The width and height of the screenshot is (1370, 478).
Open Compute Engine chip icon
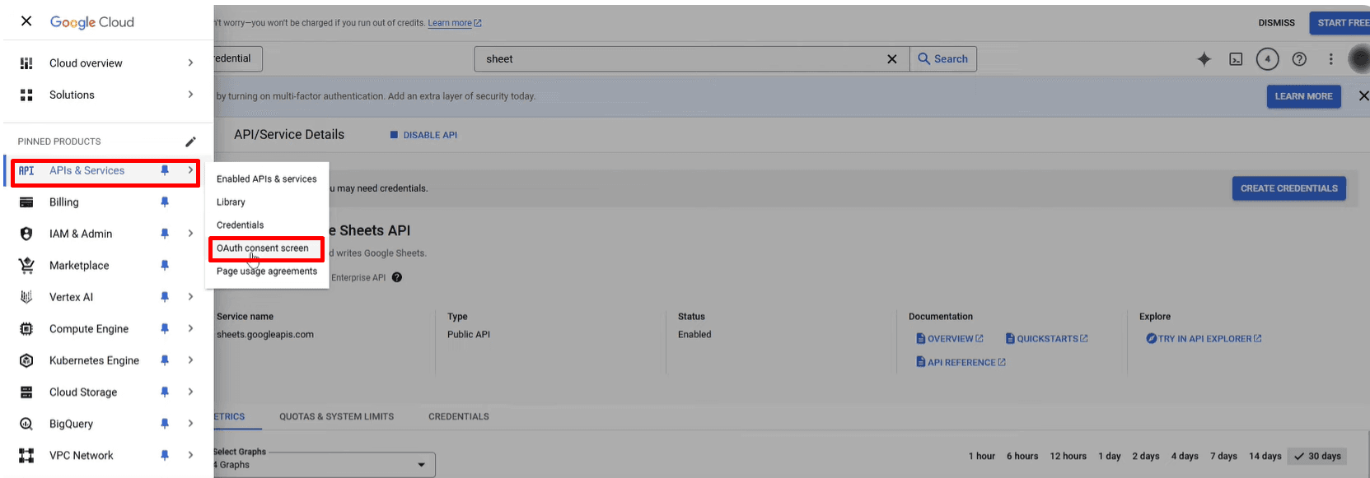pyautogui.click(x=26, y=329)
